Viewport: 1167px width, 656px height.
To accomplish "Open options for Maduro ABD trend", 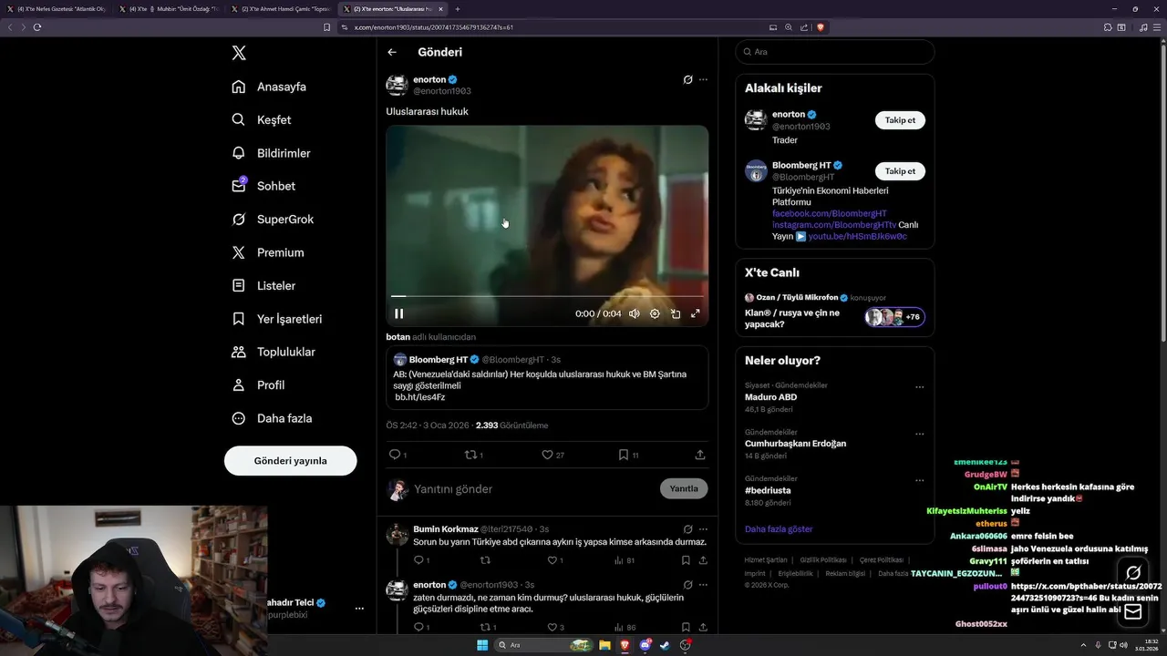I will 919,386.
